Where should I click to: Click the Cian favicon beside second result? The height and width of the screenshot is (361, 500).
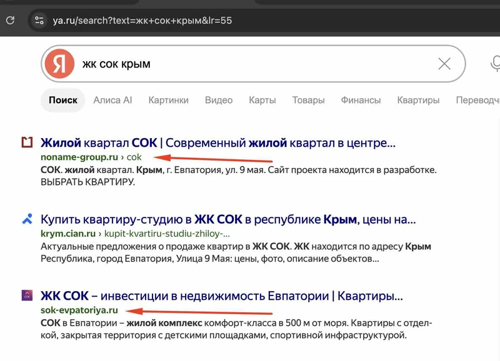coord(27,219)
